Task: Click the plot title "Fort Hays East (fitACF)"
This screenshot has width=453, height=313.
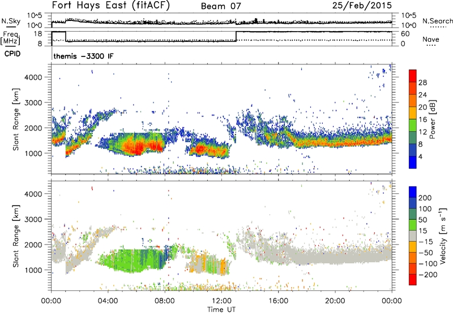Action: pyautogui.click(x=110, y=5)
